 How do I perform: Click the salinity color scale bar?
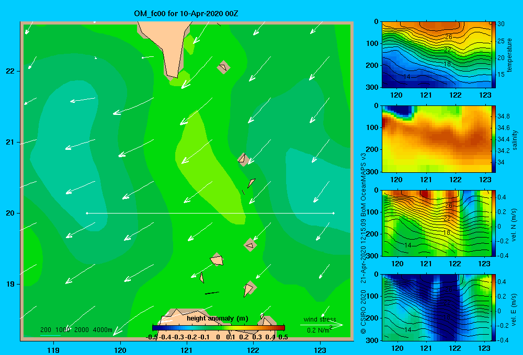coord(494,139)
